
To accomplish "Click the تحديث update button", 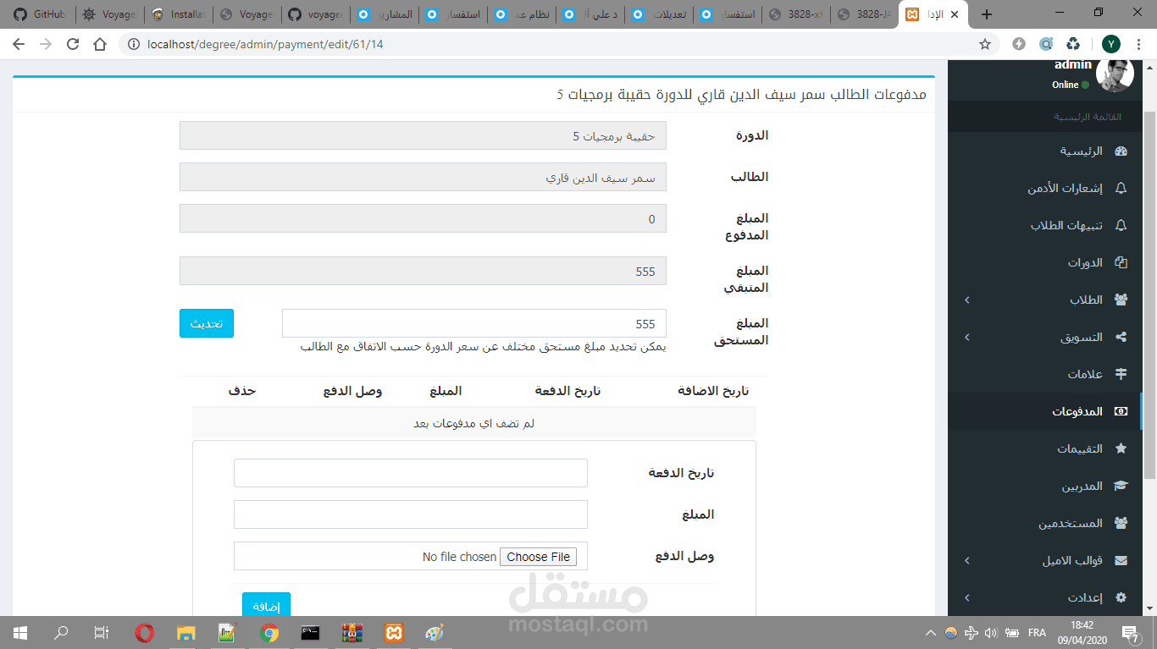I will coord(207,323).
